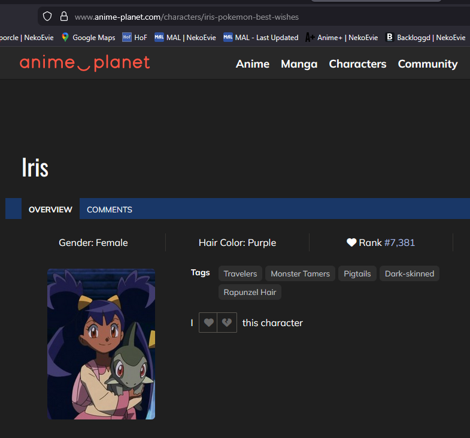The width and height of the screenshot is (470, 438).
Task: Click the Iris page heading
Action: (x=35, y=167)
